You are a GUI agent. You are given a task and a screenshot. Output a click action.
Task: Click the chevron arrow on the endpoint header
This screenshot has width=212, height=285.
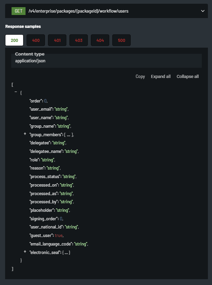tap(203, 11)
